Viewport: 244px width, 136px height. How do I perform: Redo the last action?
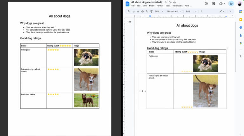point(138,11)
